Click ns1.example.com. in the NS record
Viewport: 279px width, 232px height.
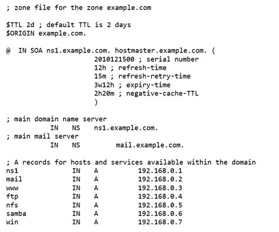(x=126, y=128)
